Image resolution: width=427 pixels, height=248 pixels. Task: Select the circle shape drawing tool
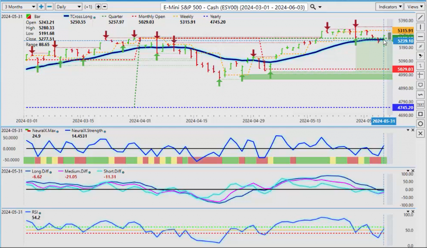[420, 124]
